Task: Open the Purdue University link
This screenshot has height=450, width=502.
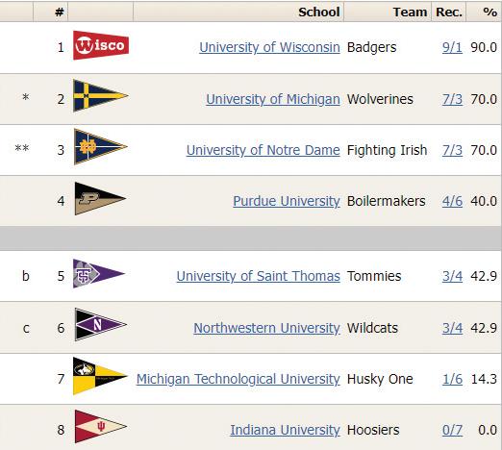Action: pyautogui.click(x=287, y=201)
